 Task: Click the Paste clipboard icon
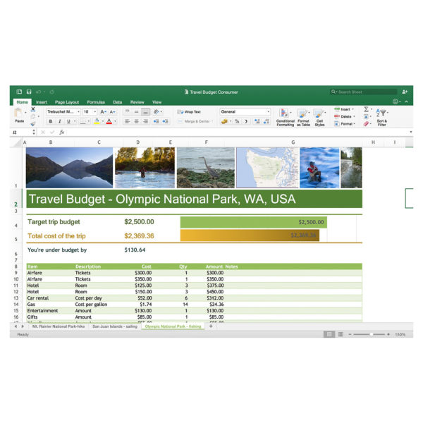[x=18, y=112]
